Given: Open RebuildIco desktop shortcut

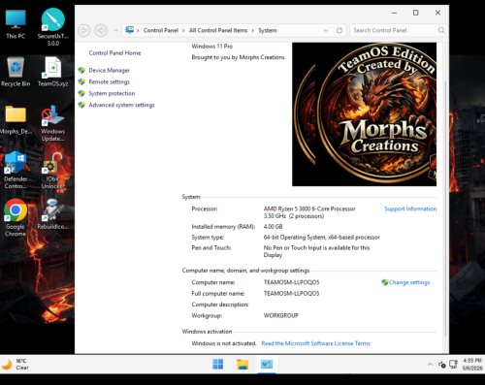Looking at the screenshot, I should coord(52,214).
